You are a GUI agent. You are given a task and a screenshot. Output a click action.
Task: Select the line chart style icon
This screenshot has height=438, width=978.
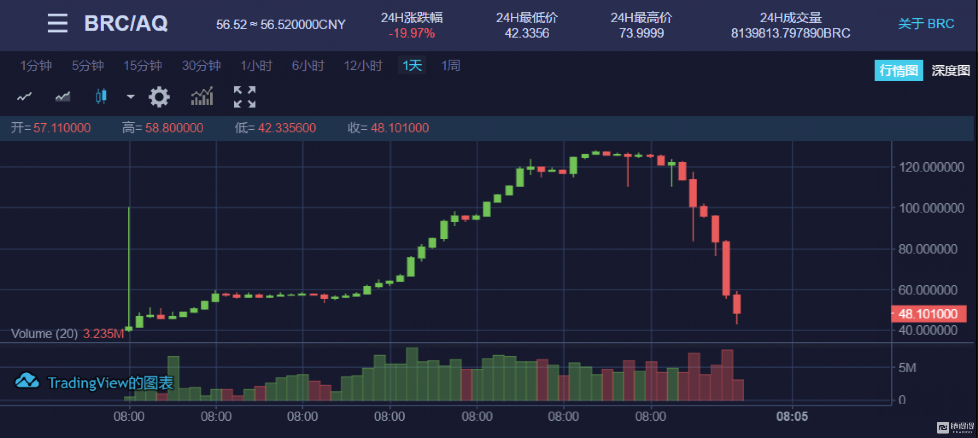pyautogui.click(x=24, y=97)
